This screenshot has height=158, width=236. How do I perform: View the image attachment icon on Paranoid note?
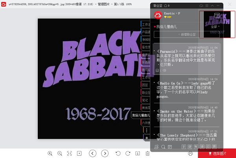click(x=157, y=71)
